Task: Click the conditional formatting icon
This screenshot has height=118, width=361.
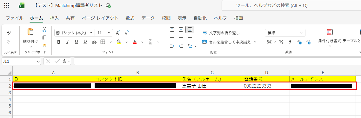Action: click(x=330, y=32)
